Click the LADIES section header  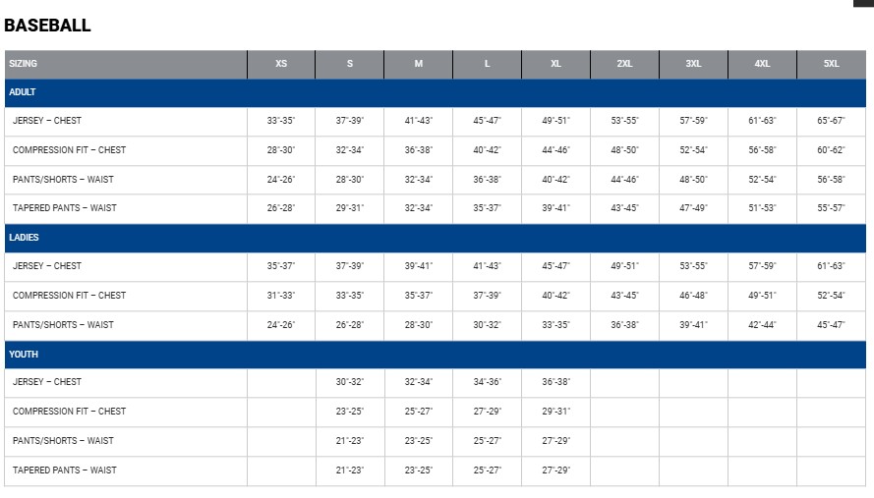pyautogui.click(x=25, y=238)
